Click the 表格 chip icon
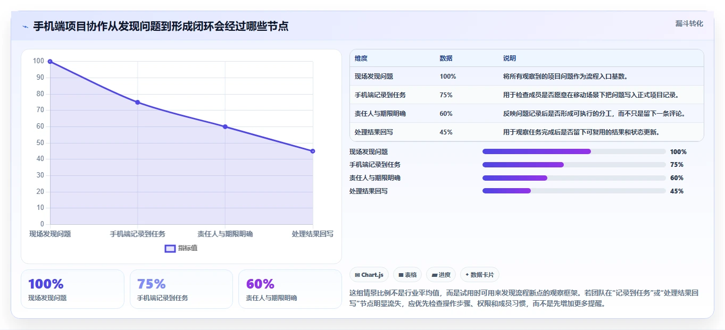 [401, 275]
